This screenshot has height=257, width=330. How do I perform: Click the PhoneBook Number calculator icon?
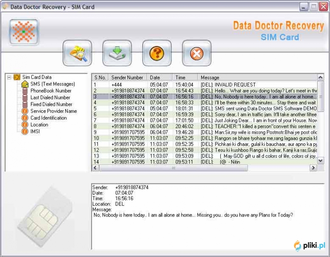[25, 91]
